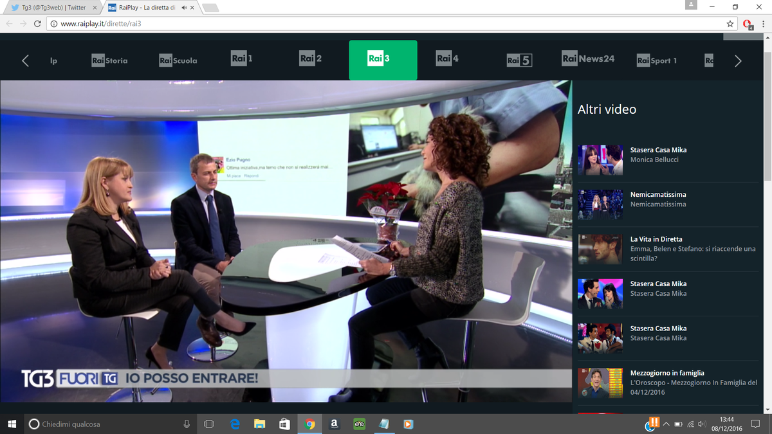This screenshot has height=434, width=772.
Task: Click the Altri video heading
Action: pyautogui.click(x=607, y=109)
